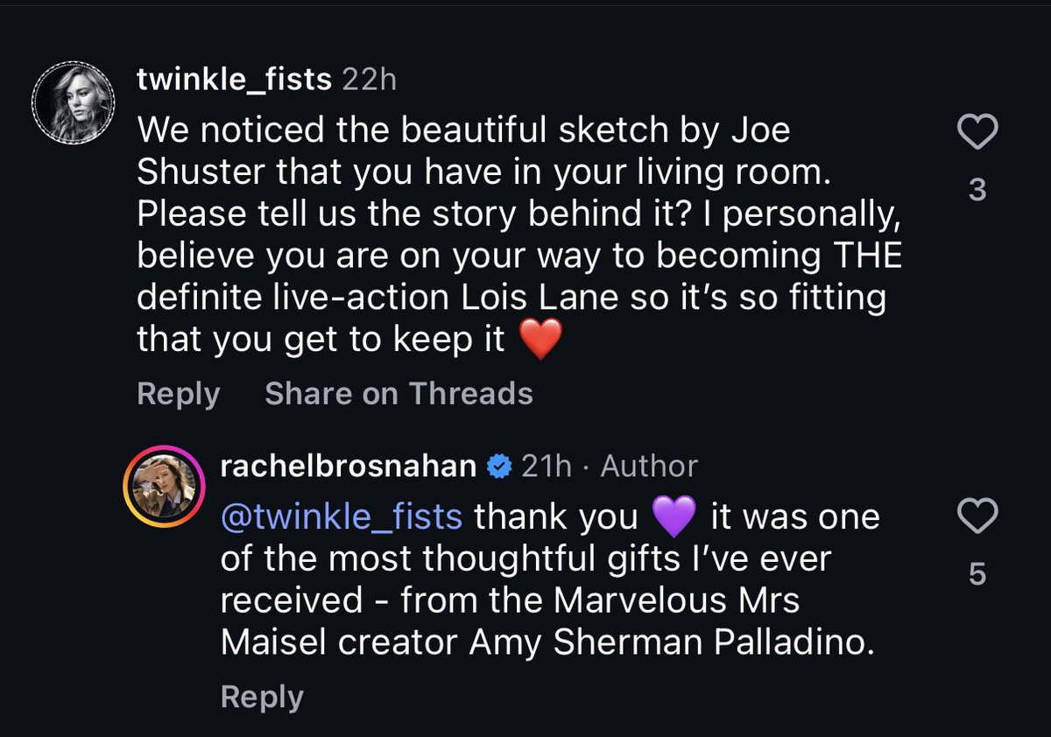Click the blue verified badge next to rachelbrosnahan
The image size is (1051, 737).
tap(498, 467)
